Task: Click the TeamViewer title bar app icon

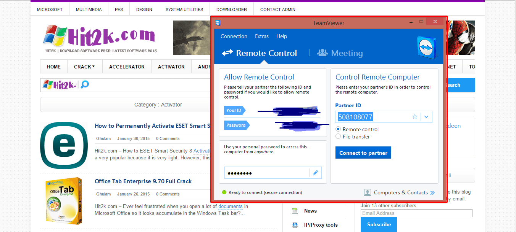Action: [x=218, y=23]
